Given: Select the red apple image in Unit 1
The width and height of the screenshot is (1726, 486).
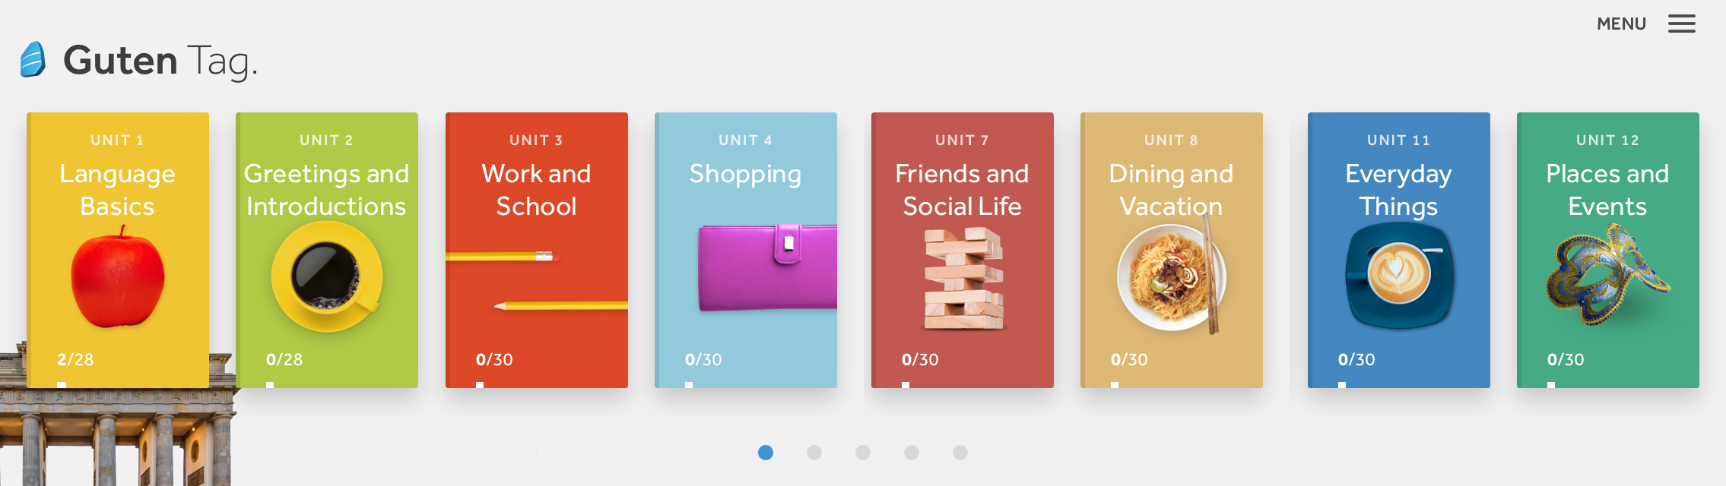Looking at the screenshot, I should [118, 276].
